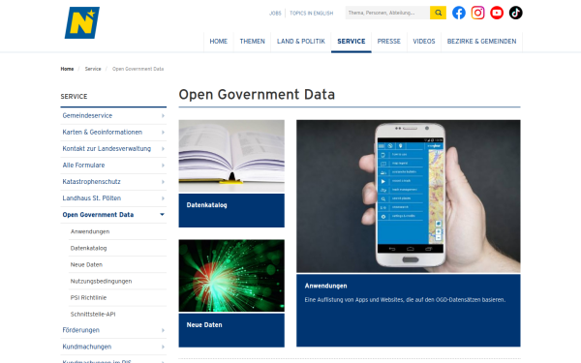This screenshot has height=363, width=581.
Task: Click the Datenkatalog blue tile label
Action: tap(207, 205)
